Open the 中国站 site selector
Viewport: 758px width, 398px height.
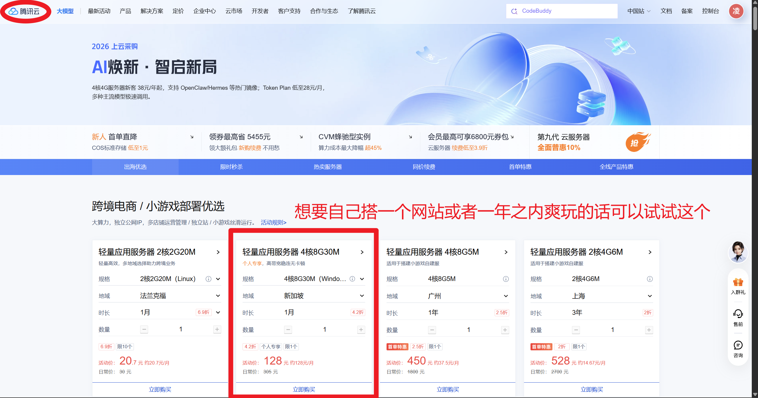tap(639, 11)
